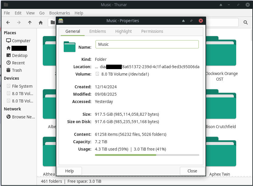The image size is (253, 186).
Task: Switch to the Highlight tab
Action: 124,31
